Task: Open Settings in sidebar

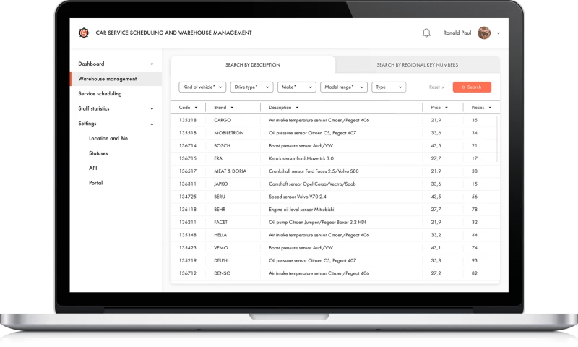Action: click(87, 124)
